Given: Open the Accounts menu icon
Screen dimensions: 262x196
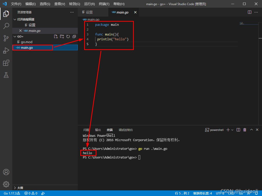Looking at the screenshot, I should [x=6, y=172].
